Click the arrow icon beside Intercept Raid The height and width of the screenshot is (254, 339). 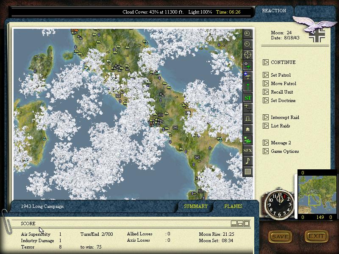click(x=266, y=117)
